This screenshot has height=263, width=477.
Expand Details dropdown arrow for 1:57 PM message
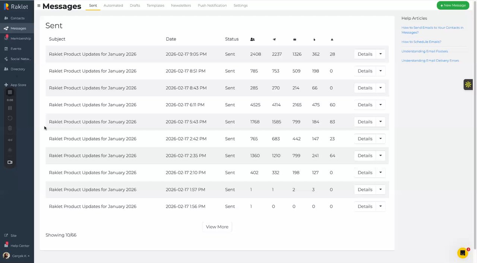coord(380,189)
